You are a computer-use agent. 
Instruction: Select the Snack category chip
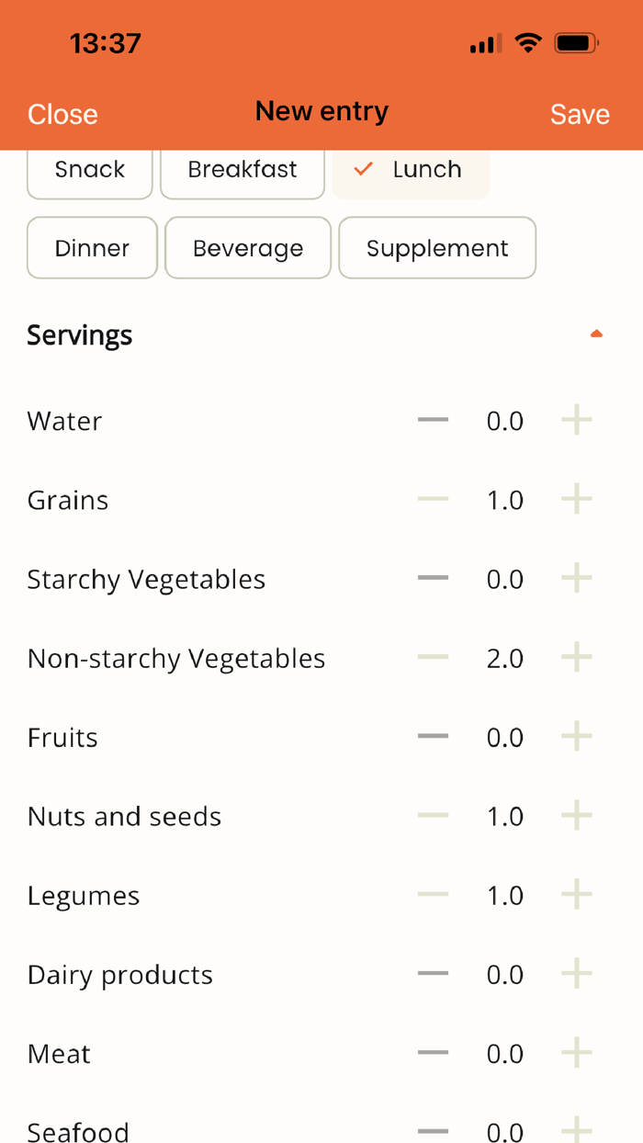tap(89, 169)
